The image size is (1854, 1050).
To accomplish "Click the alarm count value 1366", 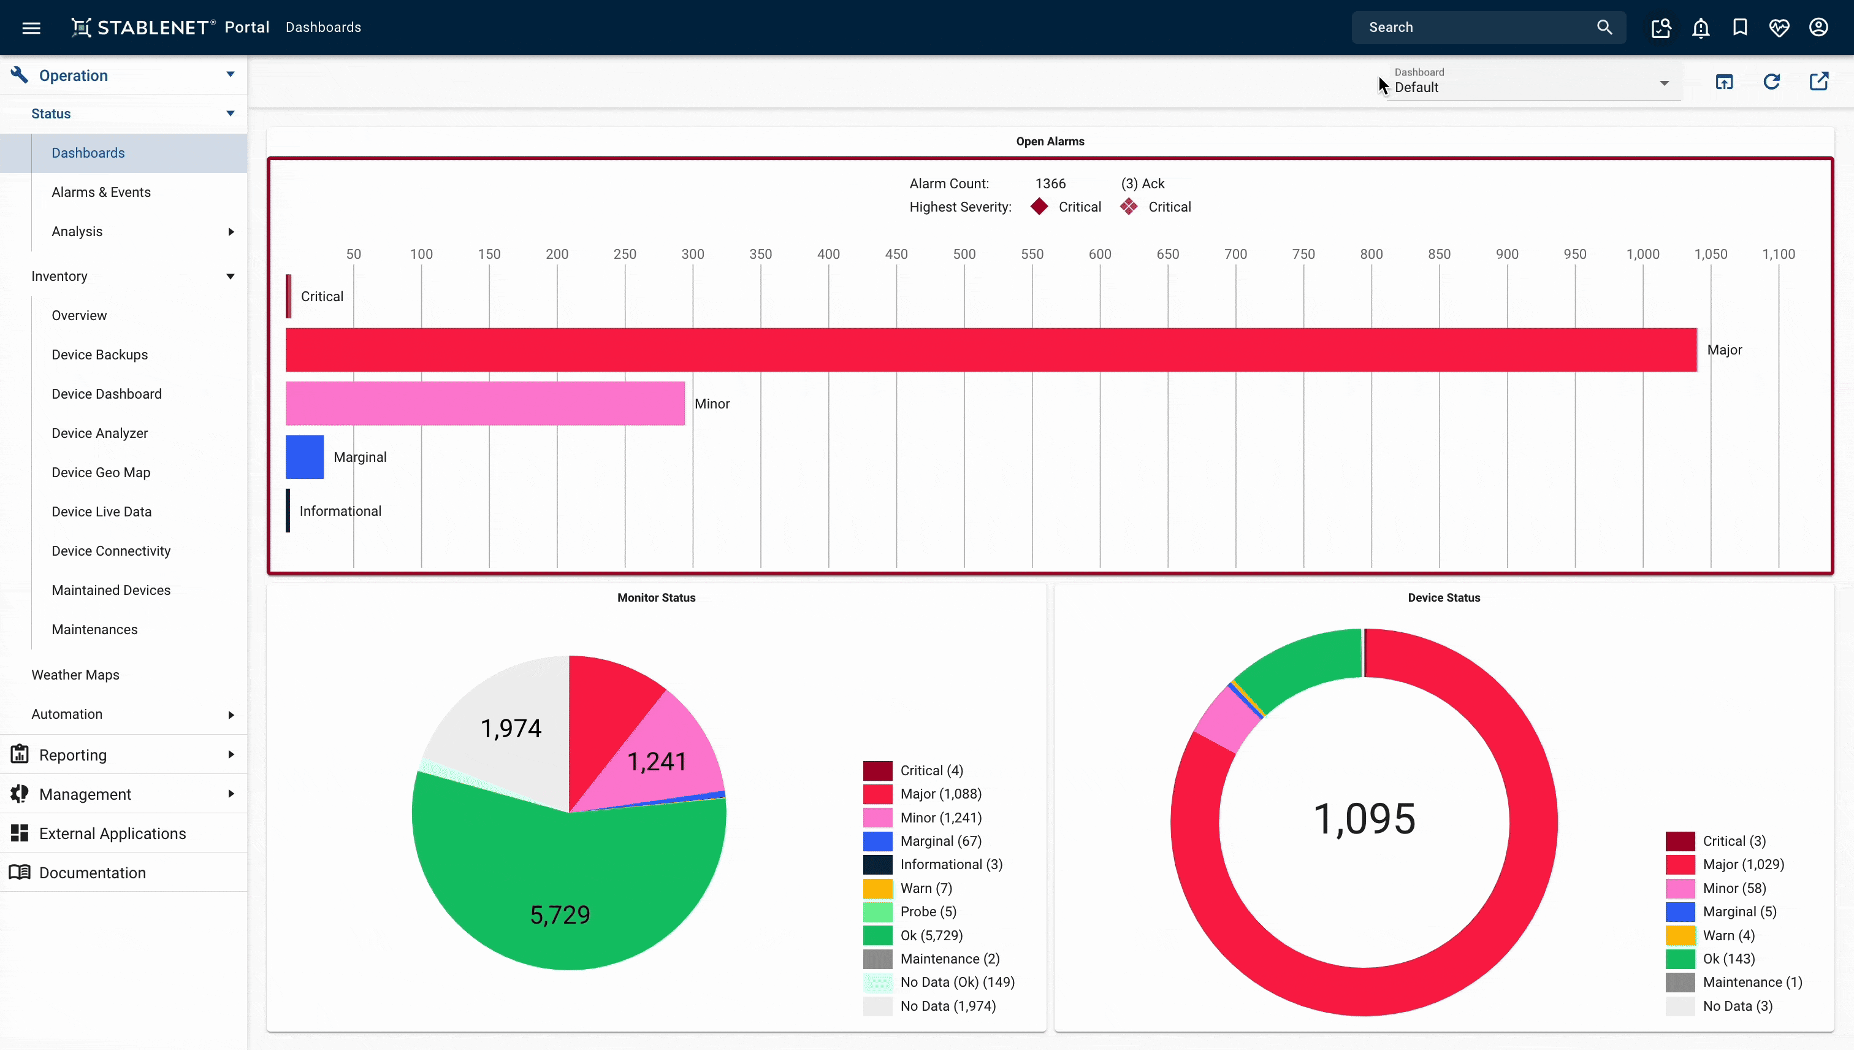I will 1050,183.
